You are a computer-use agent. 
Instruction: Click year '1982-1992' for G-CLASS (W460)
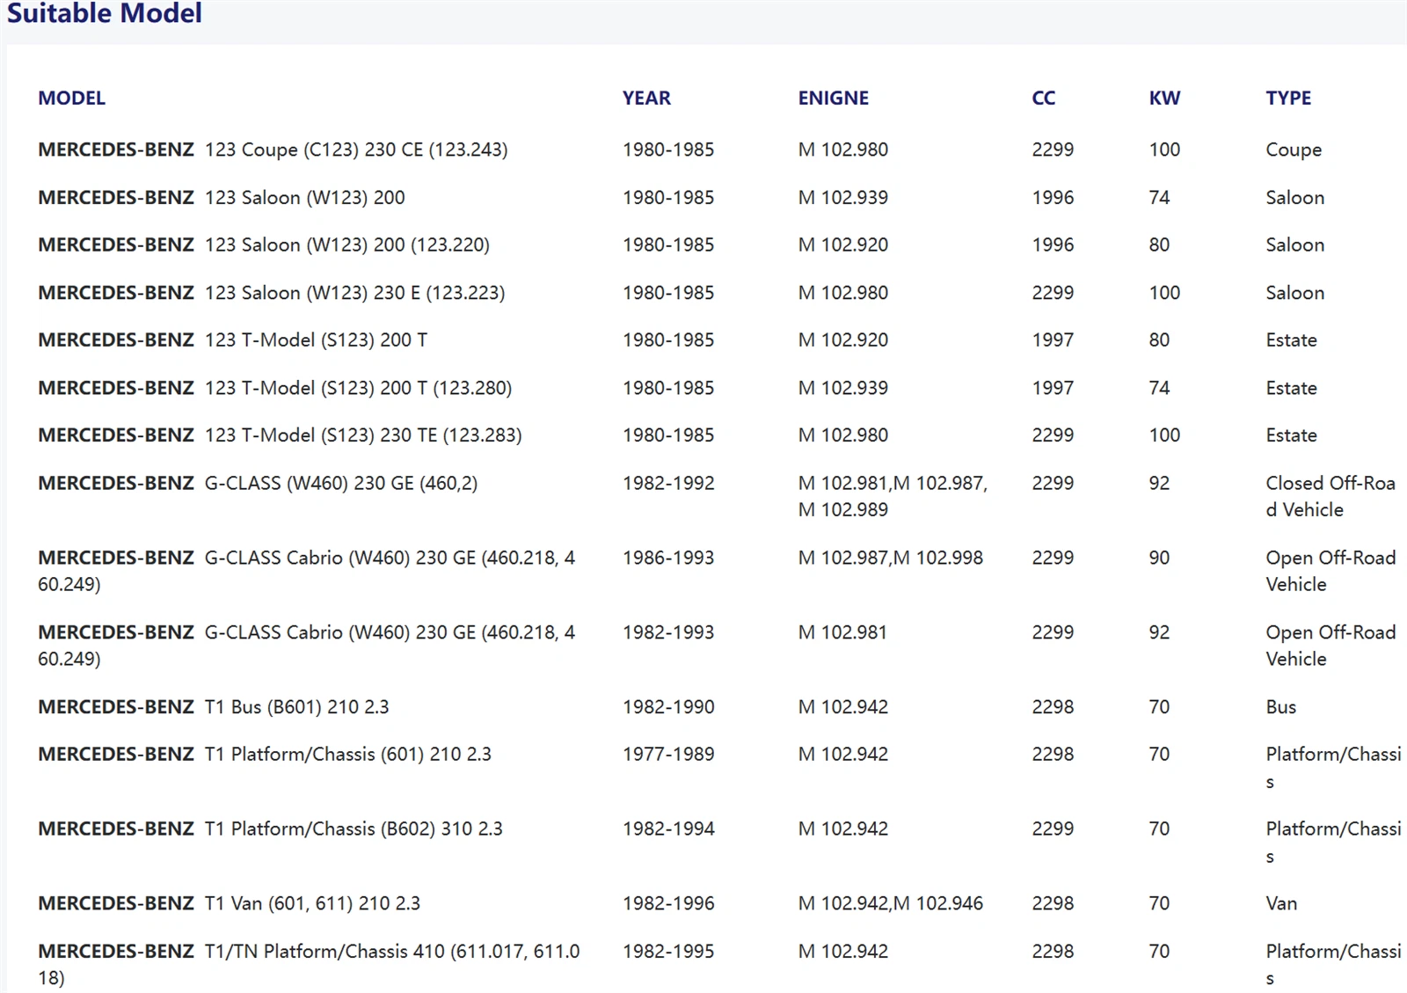pyautogui.click(x=668, y=484)
